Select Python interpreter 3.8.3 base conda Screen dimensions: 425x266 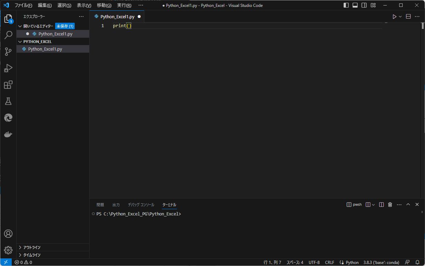click(x=381, y=262)
